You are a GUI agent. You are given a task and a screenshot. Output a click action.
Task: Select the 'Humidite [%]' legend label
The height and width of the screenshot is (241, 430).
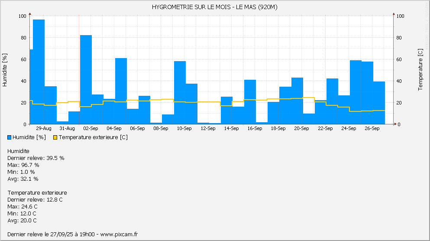pos(29,137)
